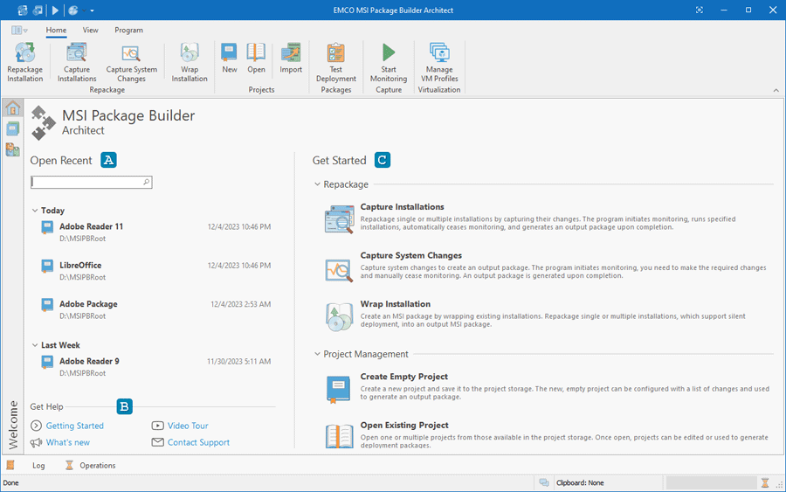Select Capture System Changes ribbon button
The image size is (786, 492).
131,62
